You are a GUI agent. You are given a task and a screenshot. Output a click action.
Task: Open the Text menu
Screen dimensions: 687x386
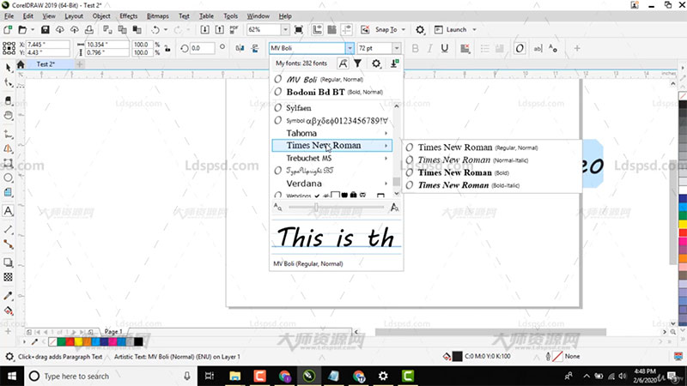tap(184, 16)
